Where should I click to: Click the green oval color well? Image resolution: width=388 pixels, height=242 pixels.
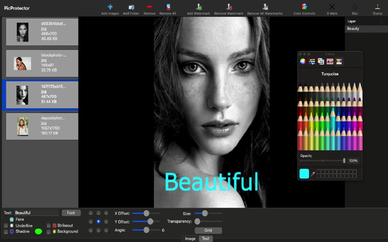pos(38,231)
